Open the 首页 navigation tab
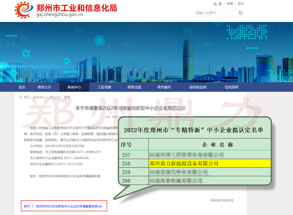293x215 pixels. (22, 87)
